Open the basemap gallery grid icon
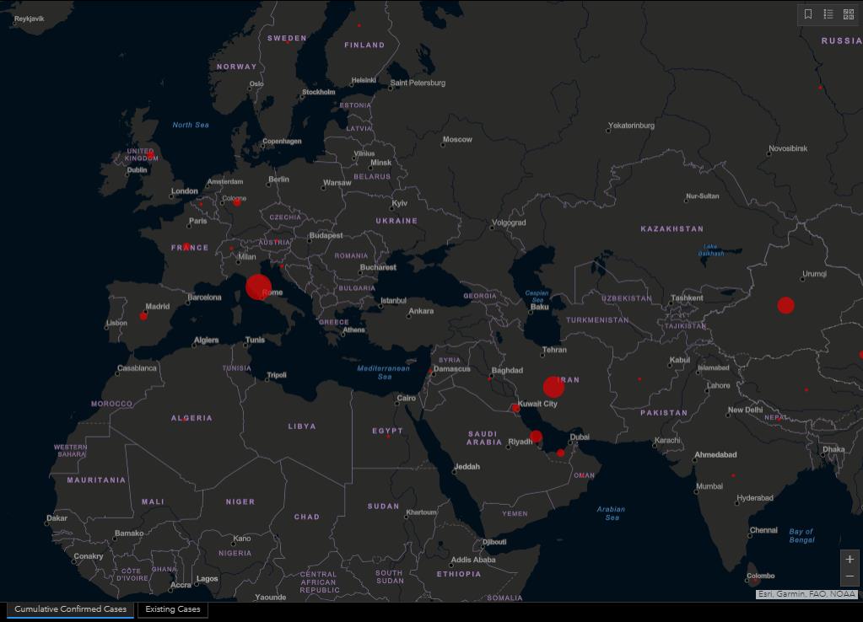The image size is (863, 622). point(849,14)
